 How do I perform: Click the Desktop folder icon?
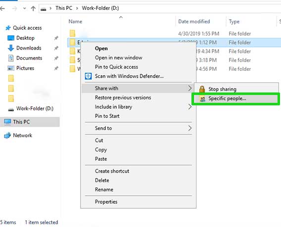(11, 38)
